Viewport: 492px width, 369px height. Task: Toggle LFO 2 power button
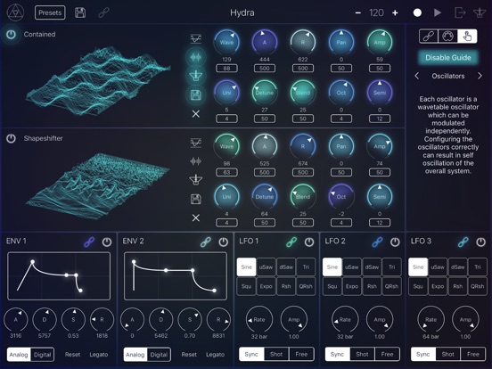(395, 242)
